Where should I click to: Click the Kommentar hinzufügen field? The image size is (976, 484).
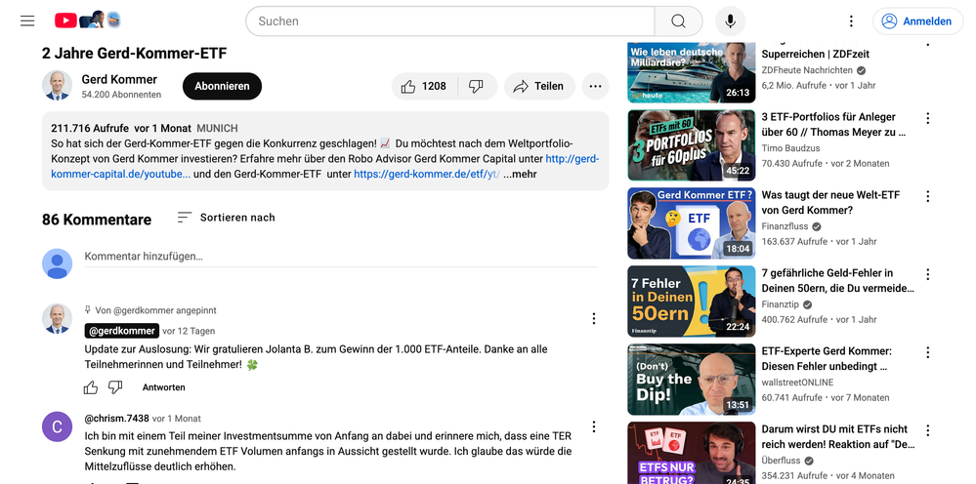(341, 256)
